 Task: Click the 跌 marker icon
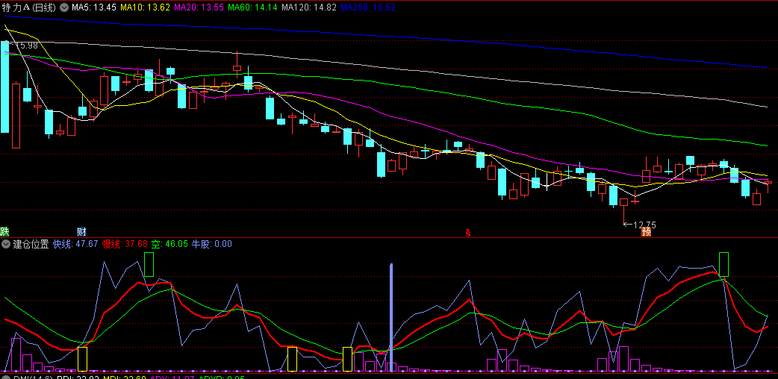(x=4, y=231)
